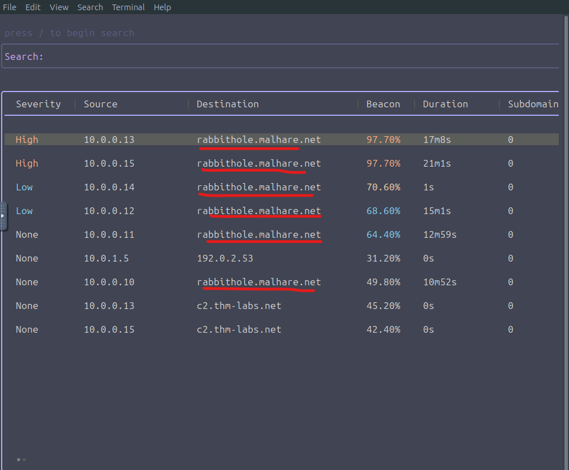Click duration 10m52s
The height and width of the screenshot is (470, 569).
[440, 282]
